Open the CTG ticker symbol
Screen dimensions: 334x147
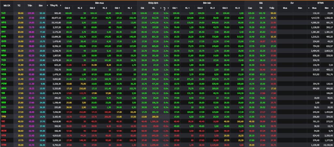pyautogui.click(x=4, y=140)
